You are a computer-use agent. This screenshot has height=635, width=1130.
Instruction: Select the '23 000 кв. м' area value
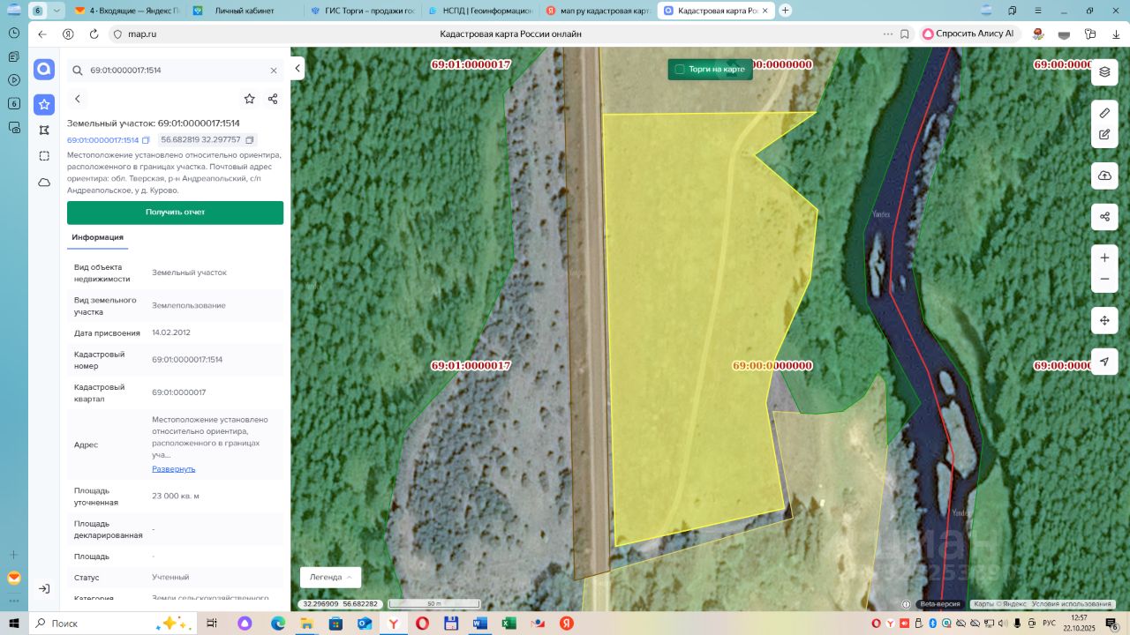click(176, 496)
